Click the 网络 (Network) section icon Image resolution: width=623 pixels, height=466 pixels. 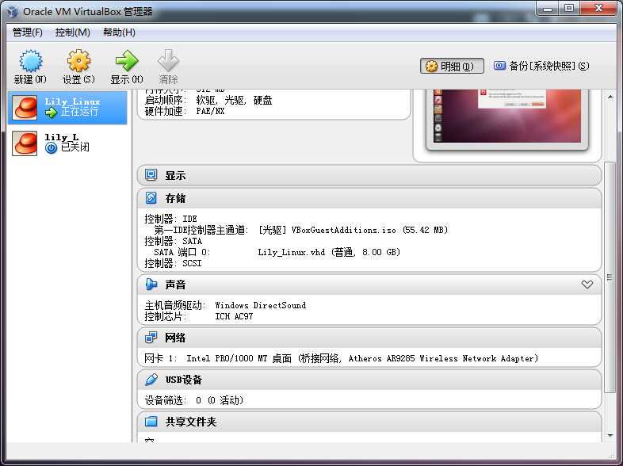(x=151, y=338)
